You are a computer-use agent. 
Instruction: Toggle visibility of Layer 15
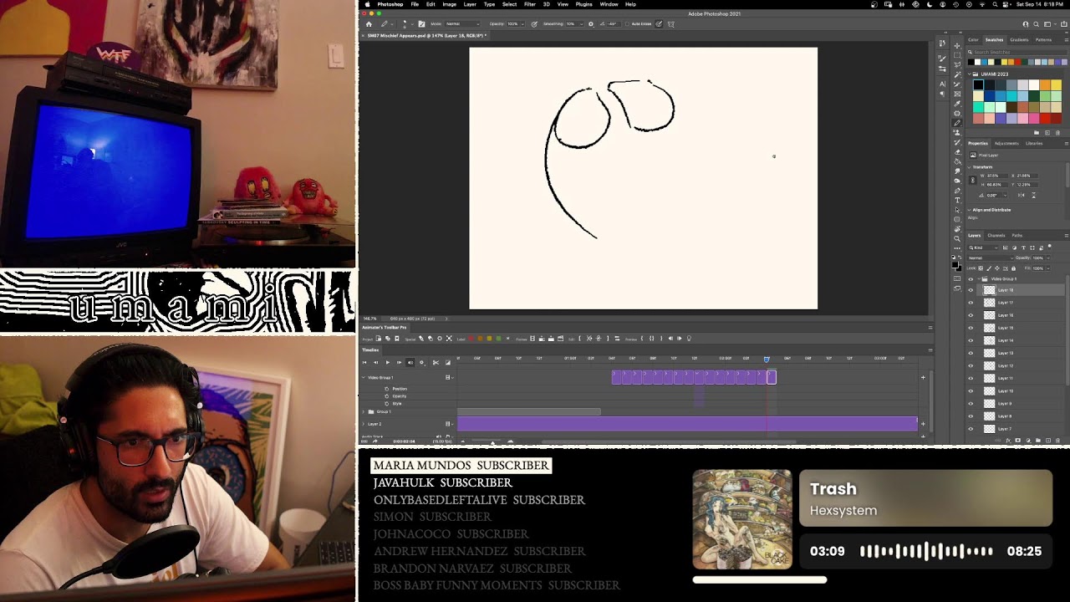[x=971, y=328]
